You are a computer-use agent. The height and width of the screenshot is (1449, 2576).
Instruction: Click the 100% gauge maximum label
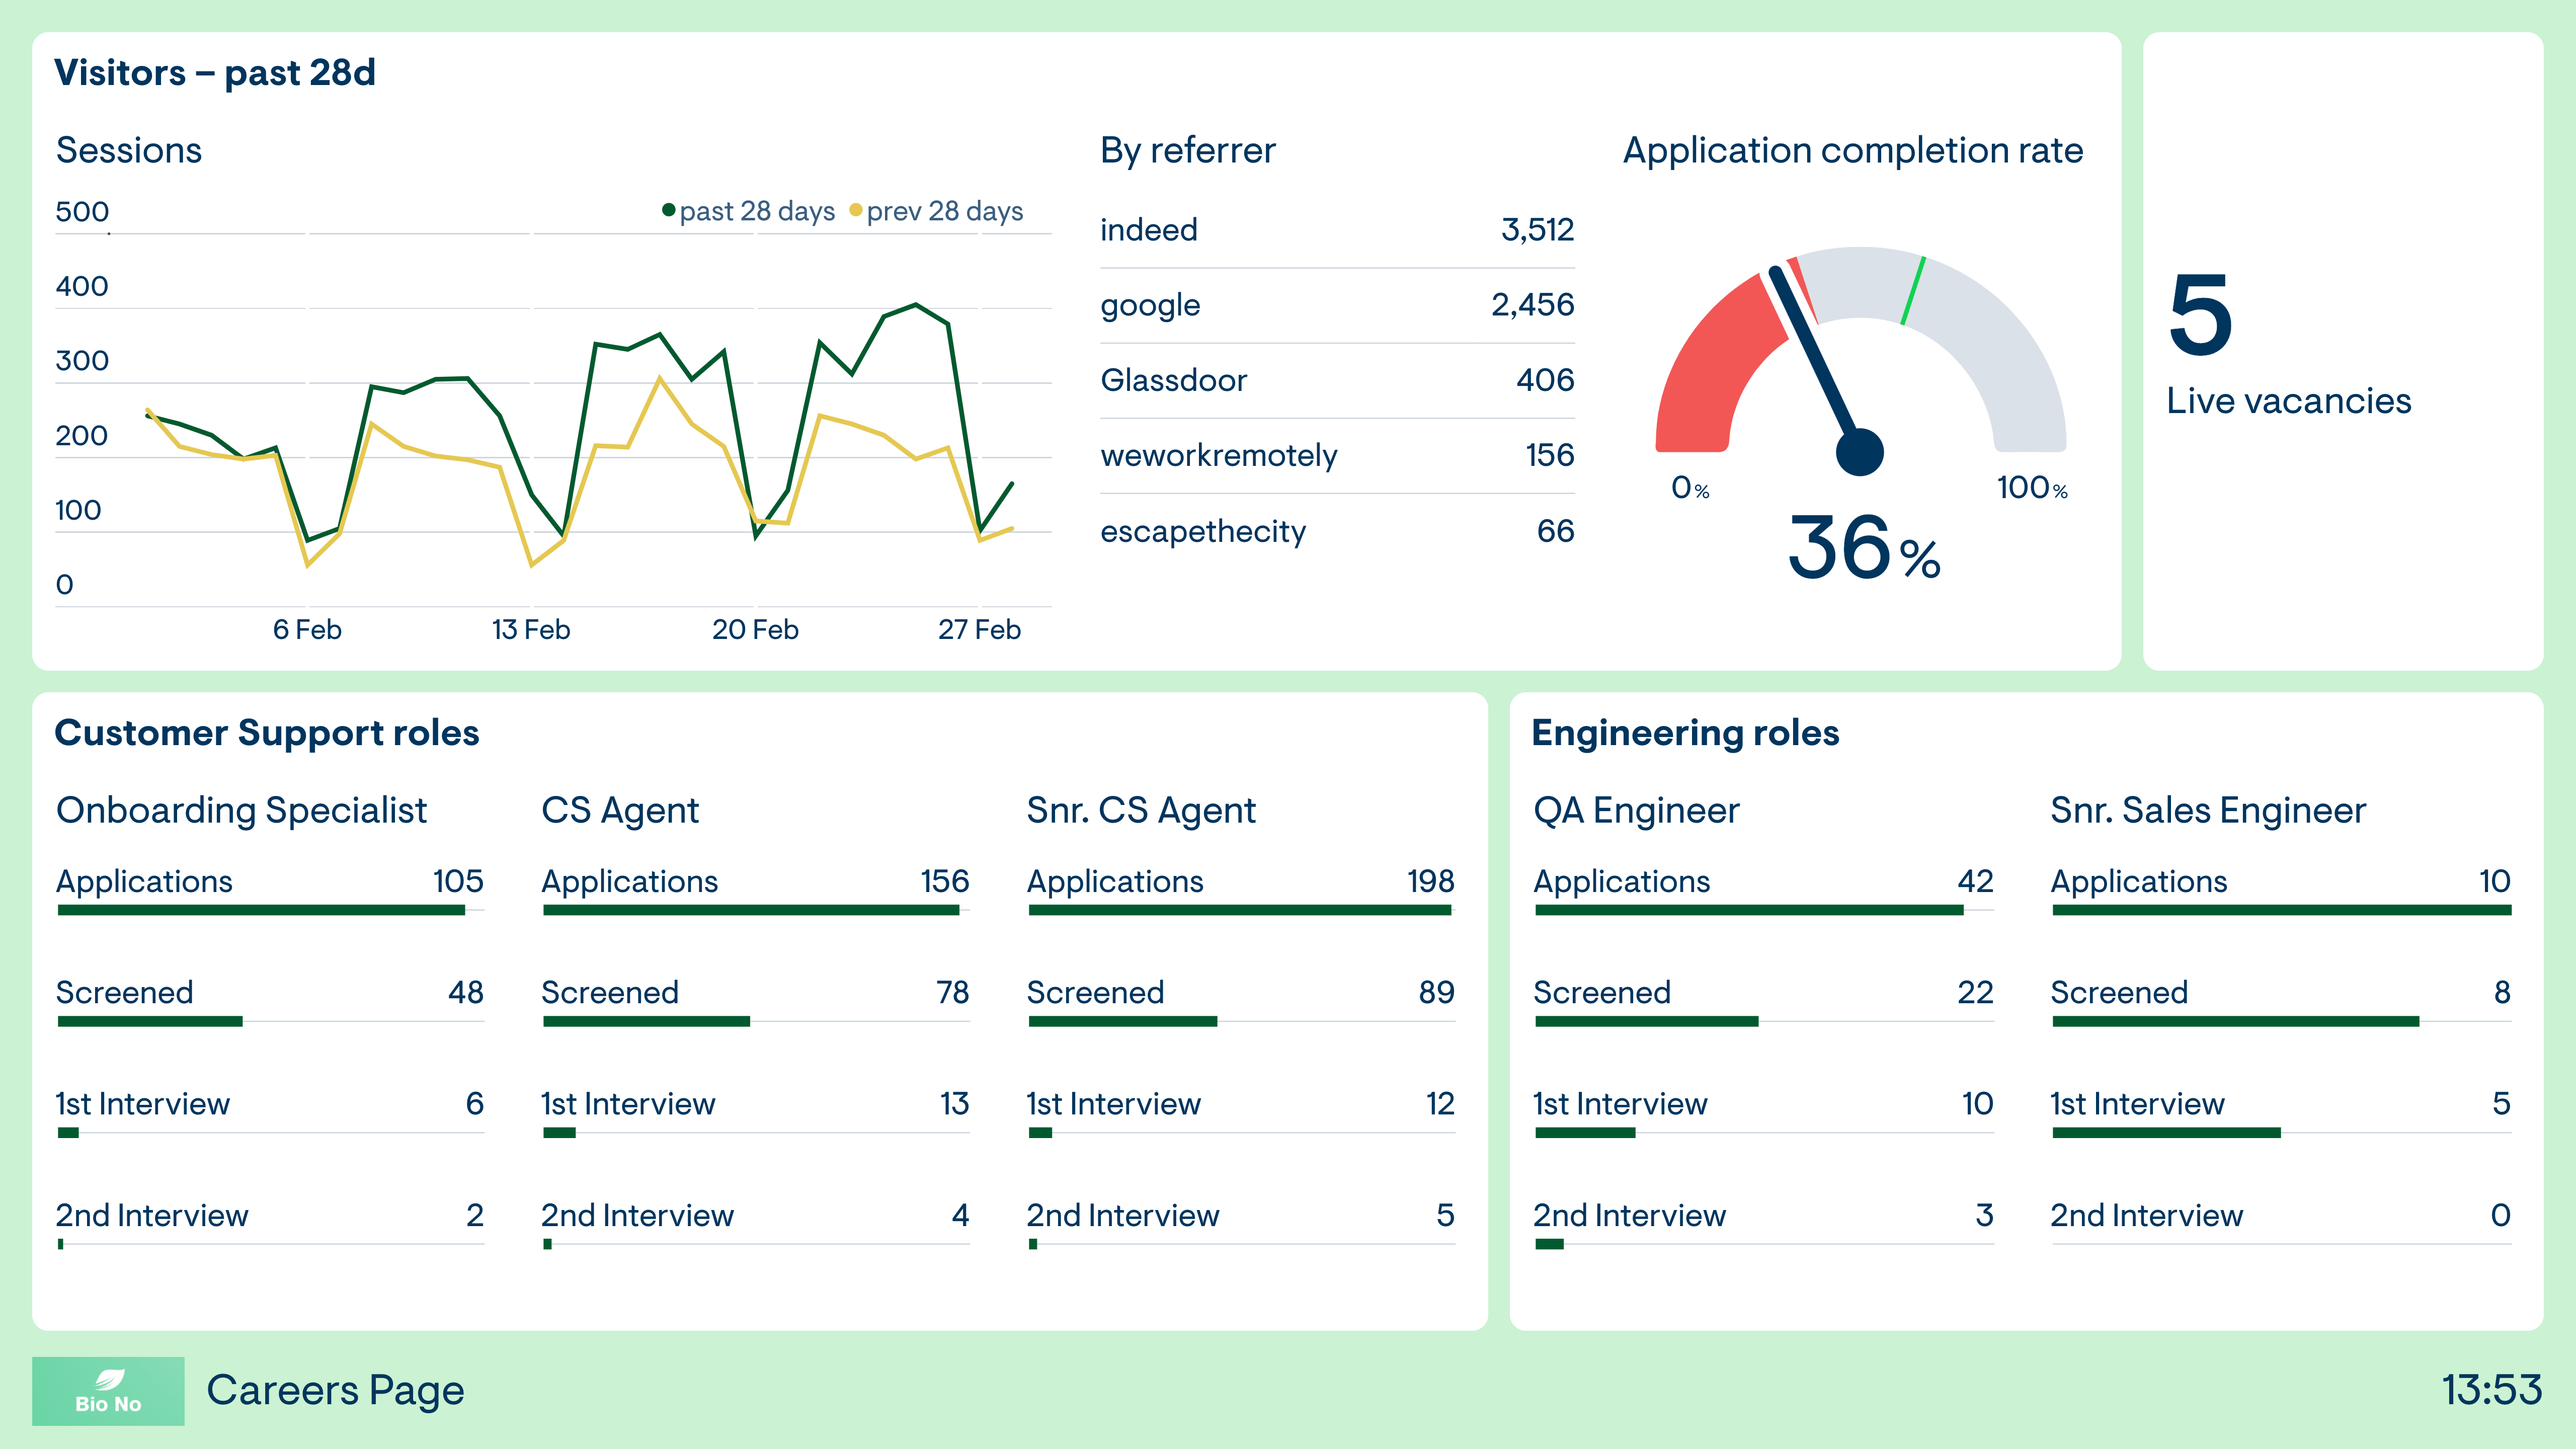pos(2032,488)
